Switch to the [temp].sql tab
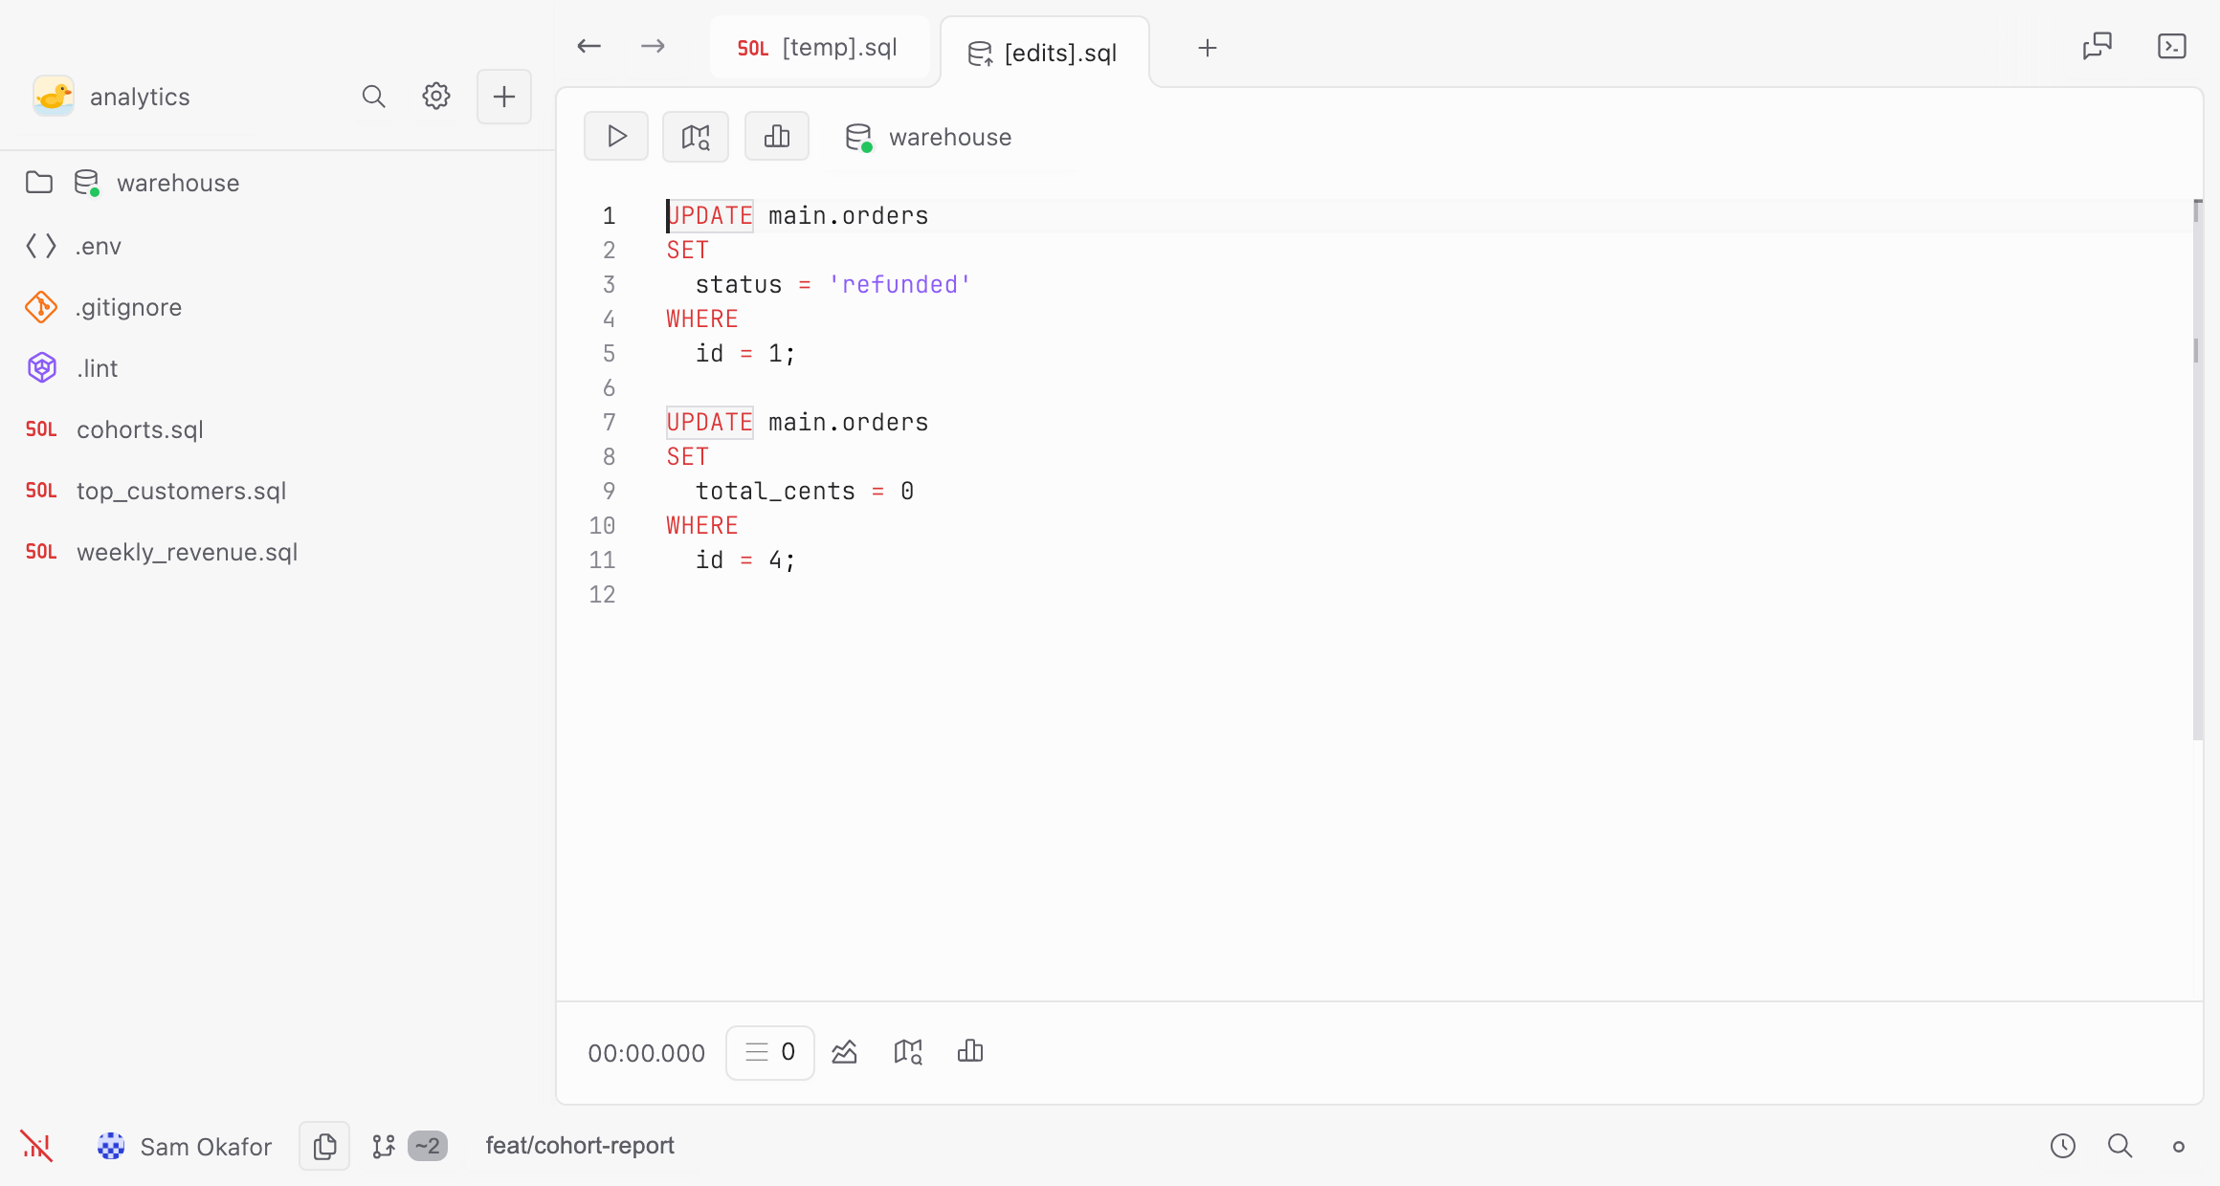2220x1186 pixels. pyautogui.click(x=819, y=47)
